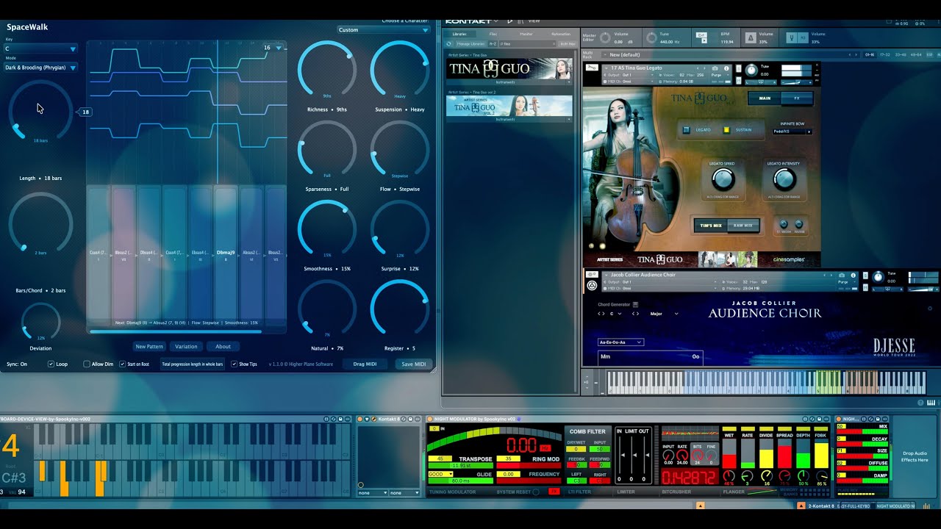Toggle the metronome icon in Kontakt
This screenshot has height=529, width=941.
tap(750, 37)
